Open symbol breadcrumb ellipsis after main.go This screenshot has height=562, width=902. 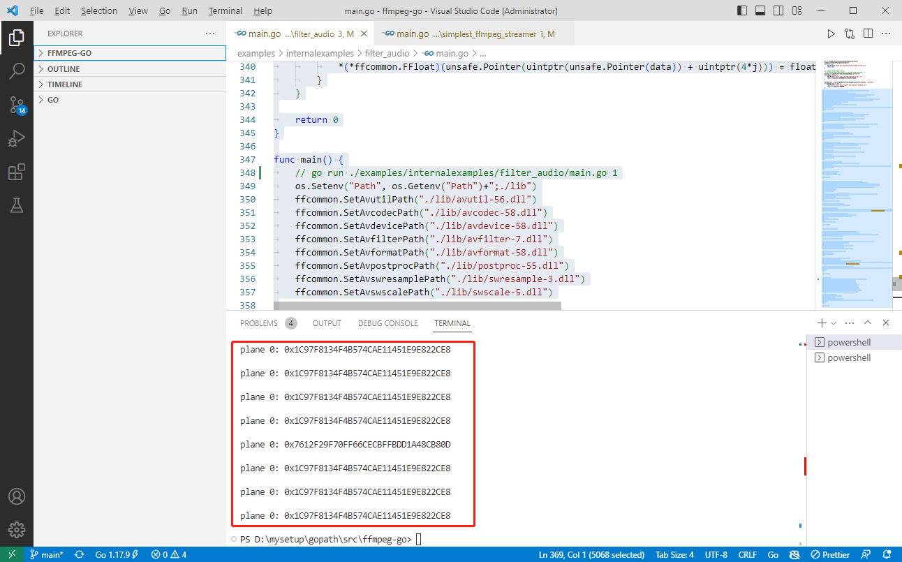point(482,53)
